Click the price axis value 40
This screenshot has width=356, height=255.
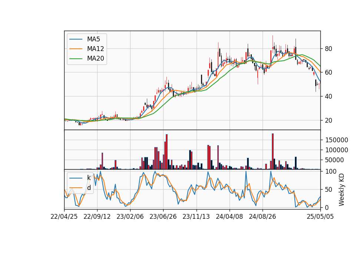pyautogui.click(x=329, y=96)
